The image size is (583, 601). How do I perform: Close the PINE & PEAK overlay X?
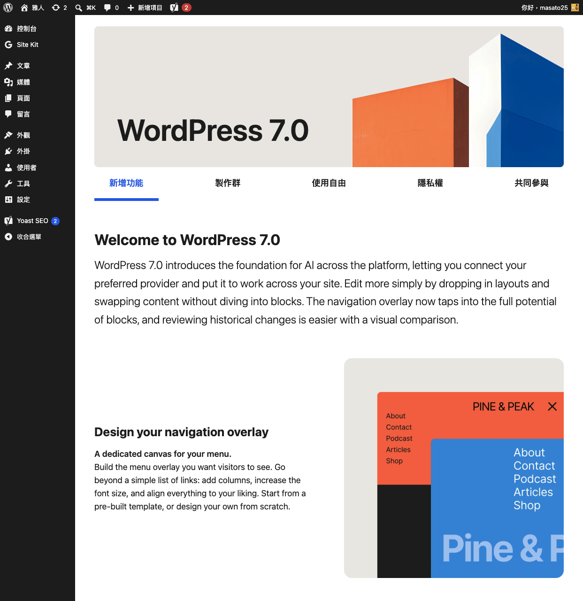552,407
